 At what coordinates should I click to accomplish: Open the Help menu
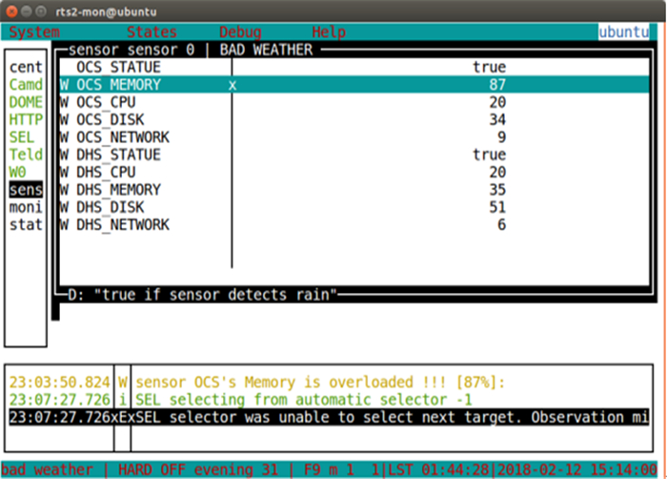click(329, 32)
